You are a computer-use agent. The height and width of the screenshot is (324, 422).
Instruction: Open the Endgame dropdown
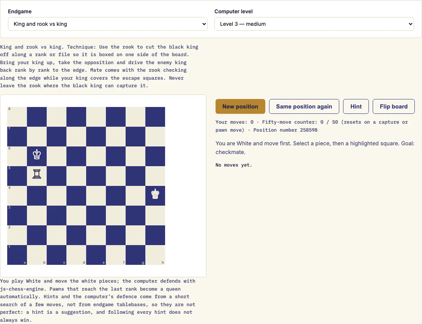108,24
